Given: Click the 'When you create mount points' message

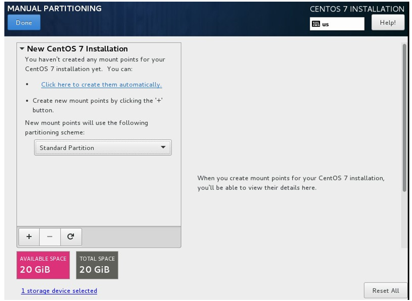Looking at the screenshot, I should (291, 183).
